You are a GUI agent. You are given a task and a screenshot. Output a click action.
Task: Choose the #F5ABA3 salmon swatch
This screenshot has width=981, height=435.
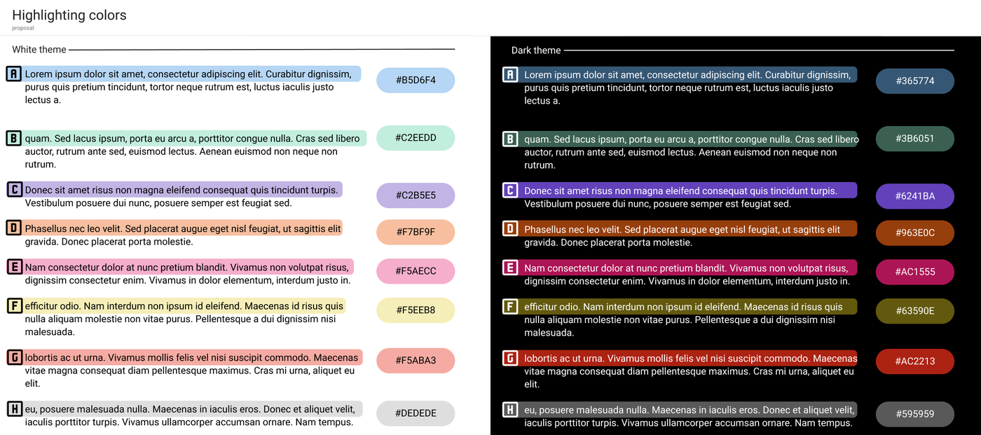click(416, 361)
